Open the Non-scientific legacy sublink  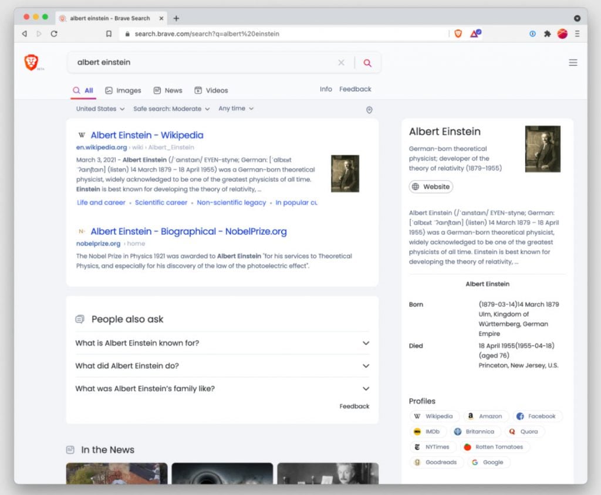[231, 202]
